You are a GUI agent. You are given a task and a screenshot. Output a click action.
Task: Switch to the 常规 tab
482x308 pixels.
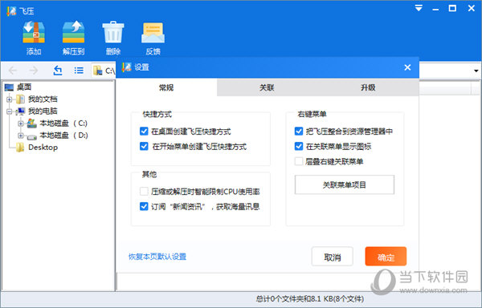tap(166, 87)
